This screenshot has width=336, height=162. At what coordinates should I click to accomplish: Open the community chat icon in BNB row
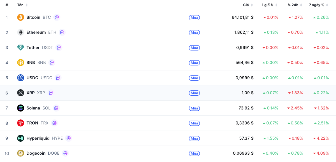tap(52, 63)
